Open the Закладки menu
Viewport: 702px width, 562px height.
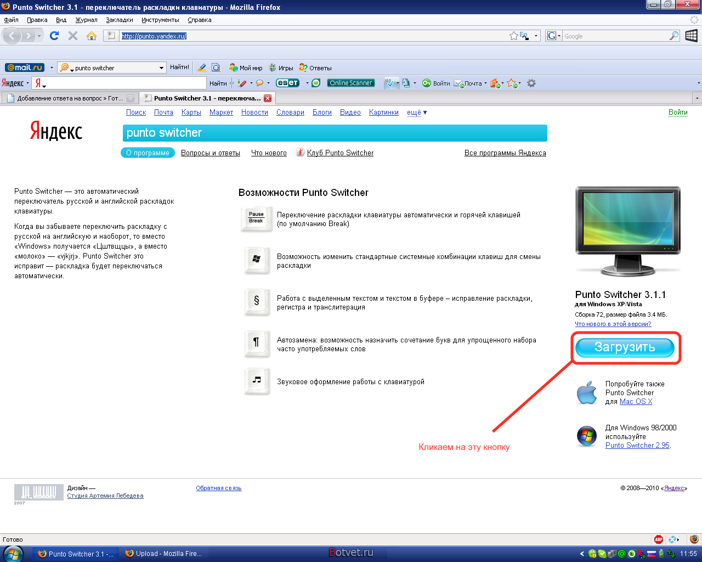coord(120,20)
